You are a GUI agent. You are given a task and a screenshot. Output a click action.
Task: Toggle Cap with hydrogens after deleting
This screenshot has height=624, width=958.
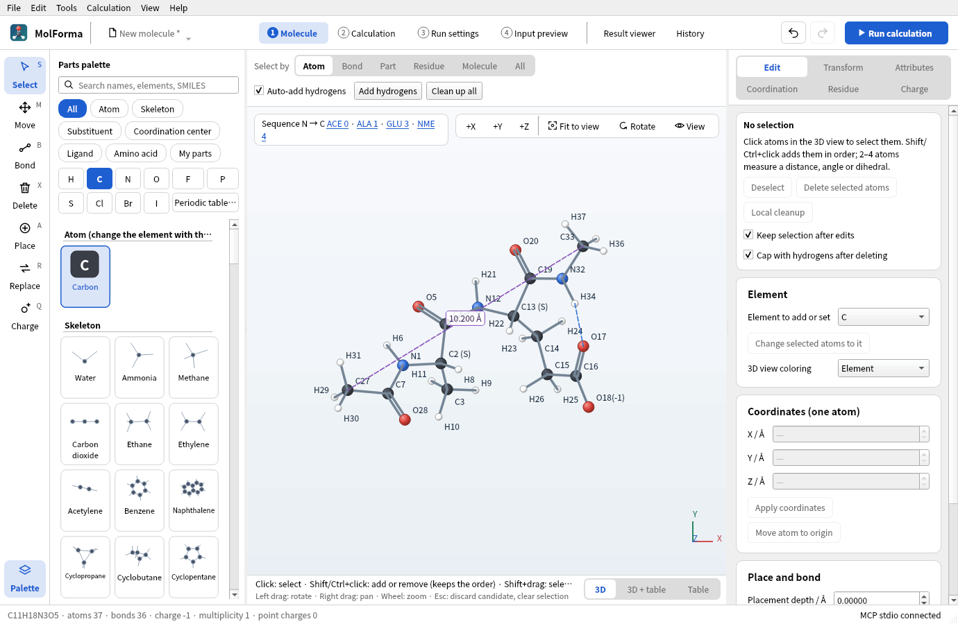tap(748, 255)
